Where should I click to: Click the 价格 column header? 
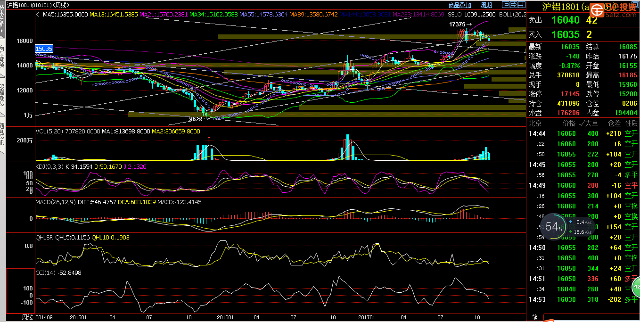pos(569,123)
